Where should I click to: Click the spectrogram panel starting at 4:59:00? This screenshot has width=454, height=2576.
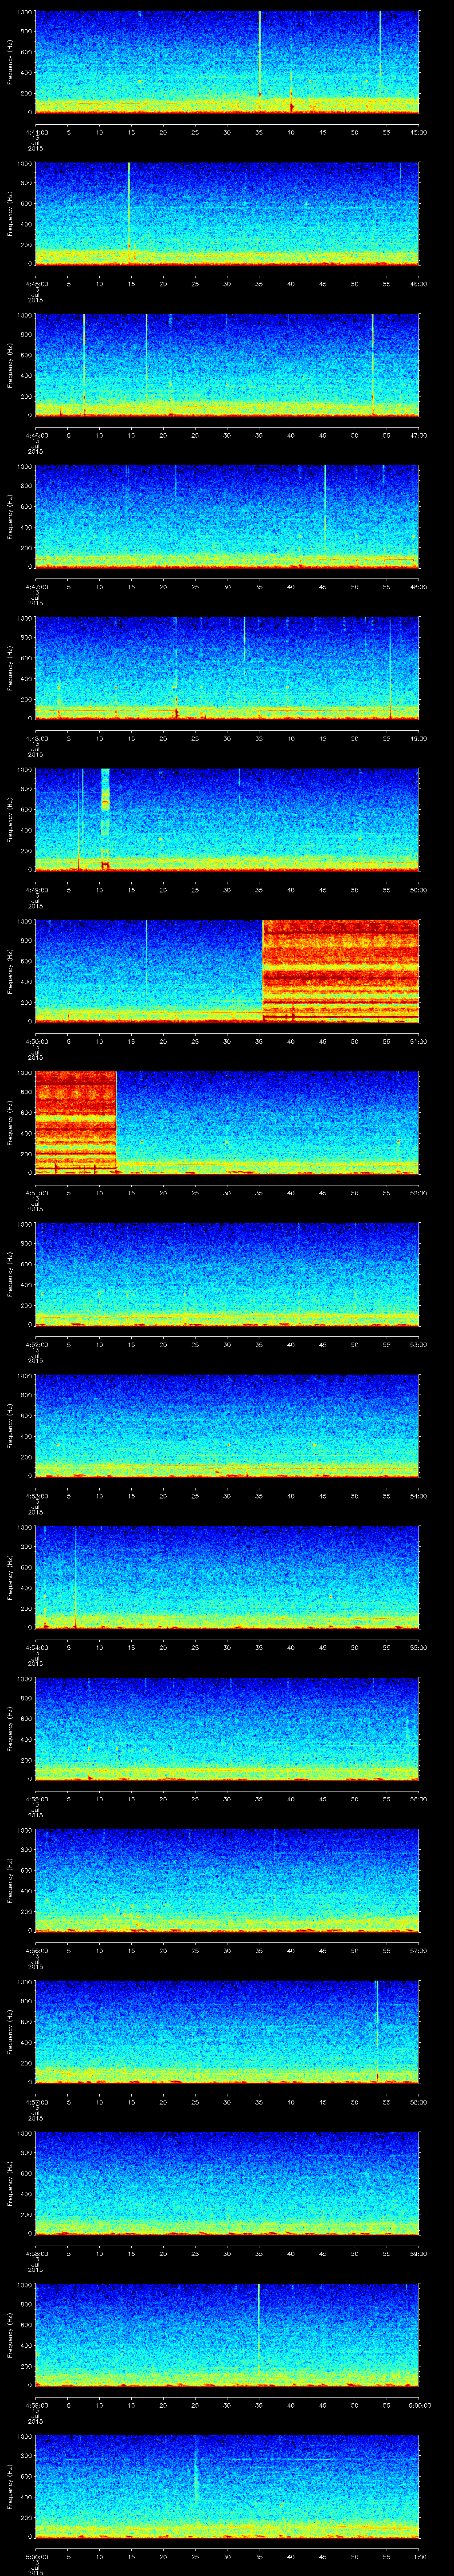(227, 2334)
